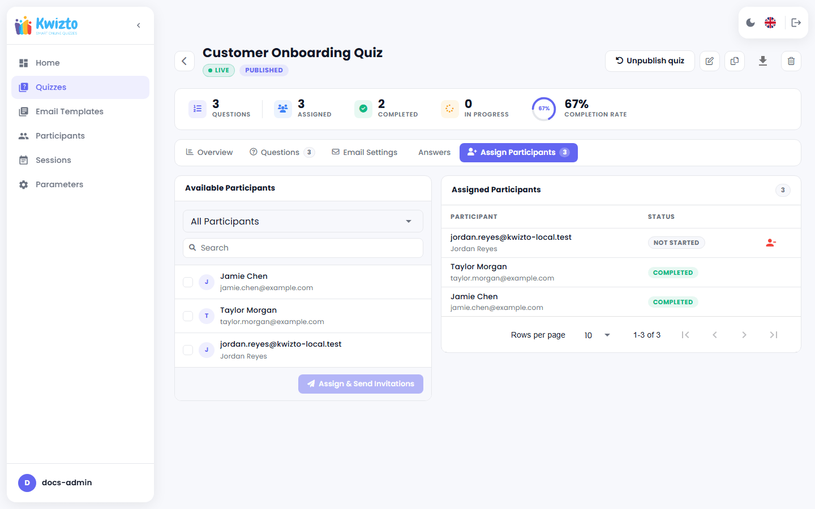This screenshot has height=509, width=815.
Task: Go back with the arrow beside the quiz title
Action: click(x=185, y=61)
